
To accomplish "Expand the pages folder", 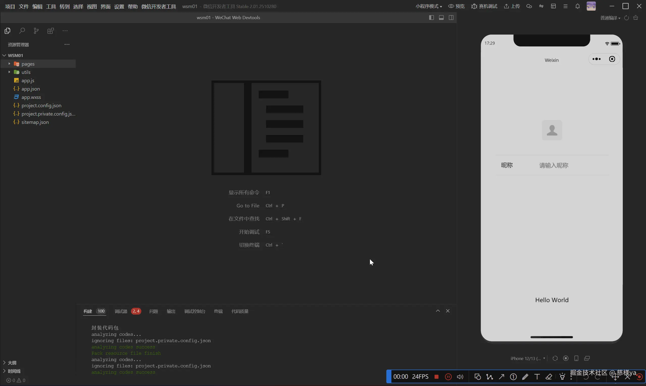I will point(28,64).
